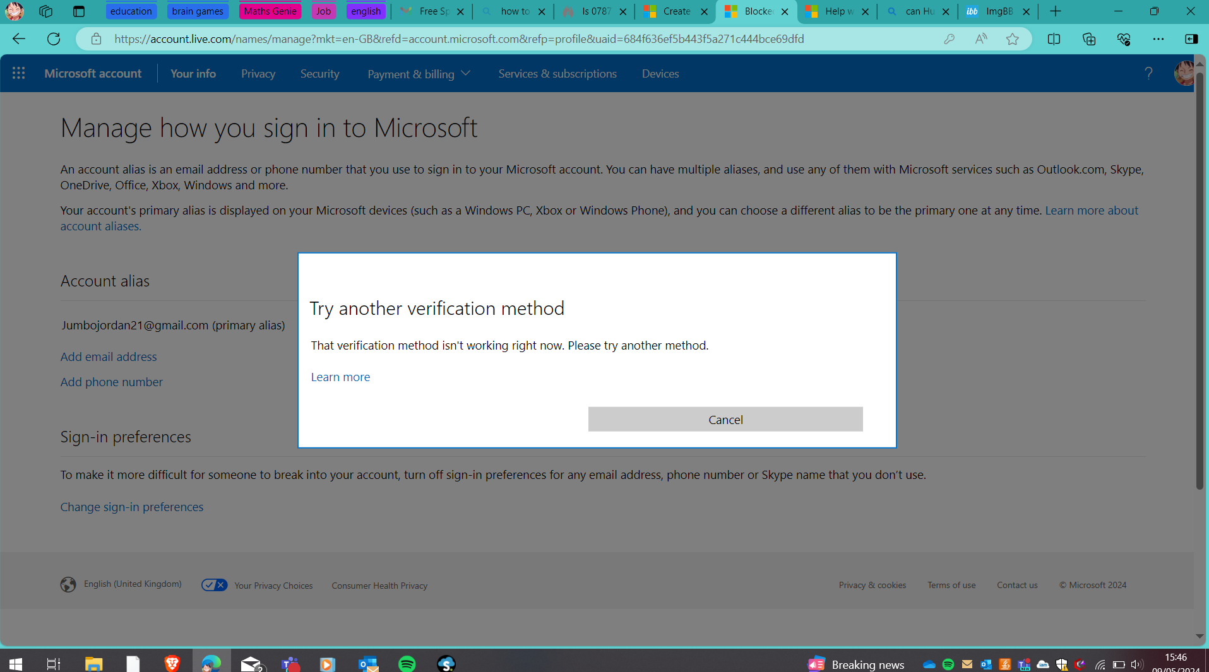This screenshot has height=672, width=1209.
Task: Click Add email address link
Action: pos(109,357)
